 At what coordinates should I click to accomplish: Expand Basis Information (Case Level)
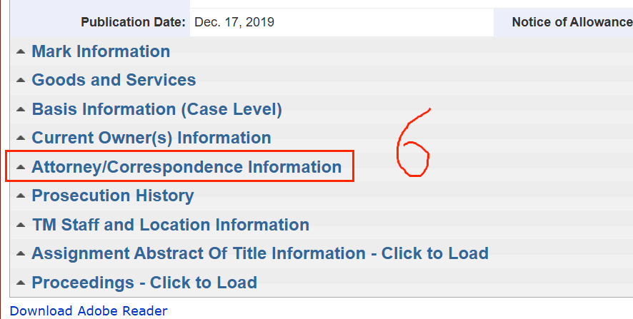(156, 109)
